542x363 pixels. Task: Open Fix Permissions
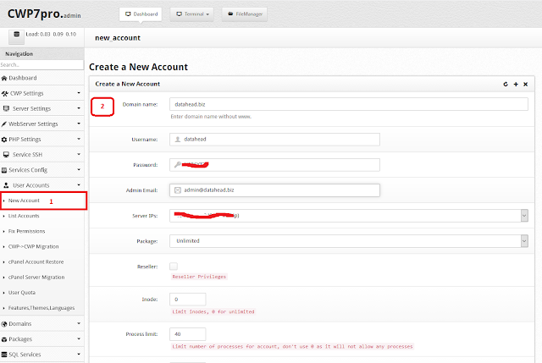click(x=26, y=231)
